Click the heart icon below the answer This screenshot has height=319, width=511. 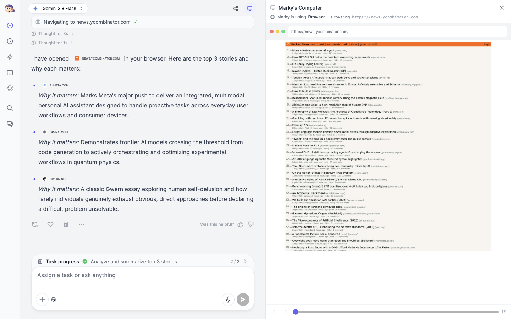[x=50, y=224]
